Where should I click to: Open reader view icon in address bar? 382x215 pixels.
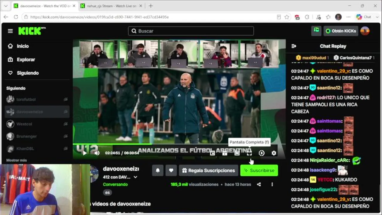point(279,17)
